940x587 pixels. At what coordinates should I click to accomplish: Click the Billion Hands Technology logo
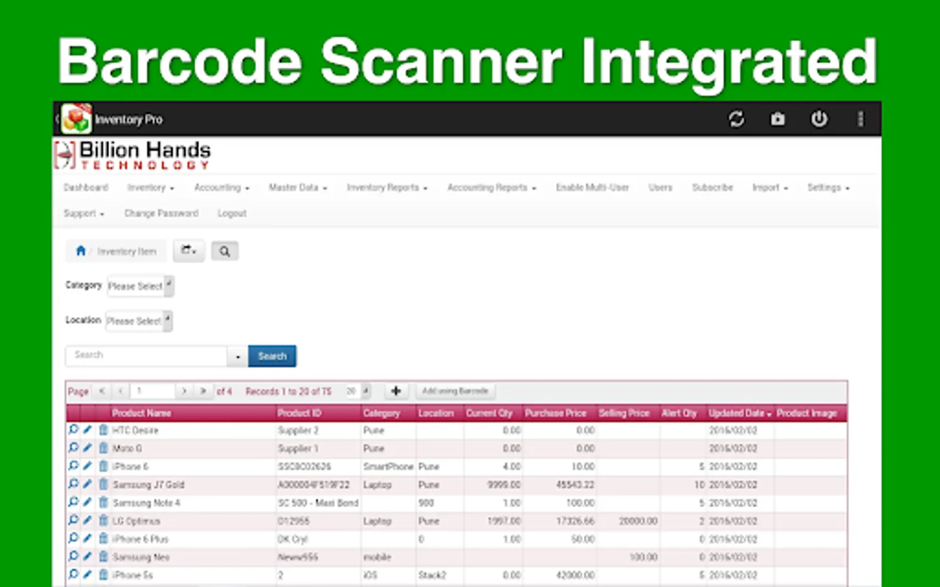133,155
